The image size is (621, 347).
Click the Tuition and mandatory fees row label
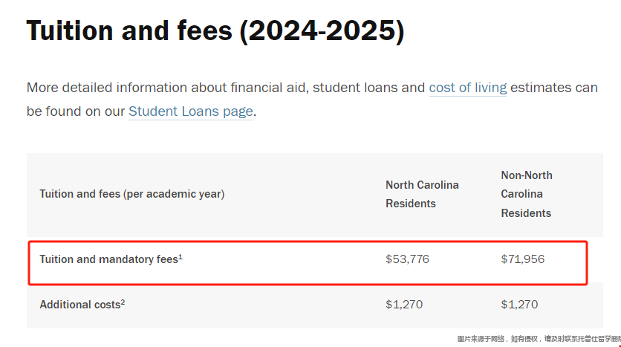coord(111,259)
